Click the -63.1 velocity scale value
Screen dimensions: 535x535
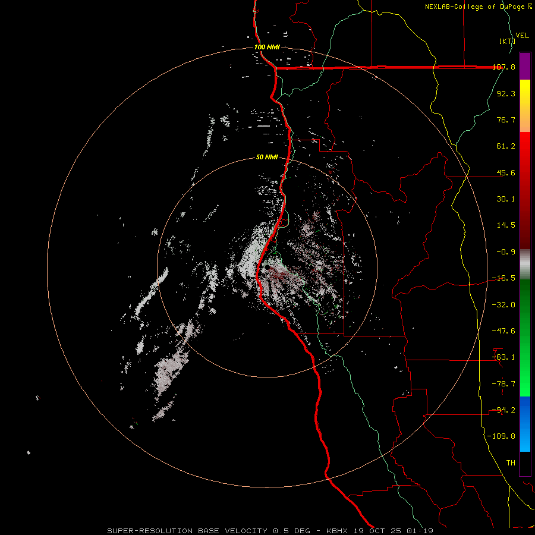tap(503, 357)
